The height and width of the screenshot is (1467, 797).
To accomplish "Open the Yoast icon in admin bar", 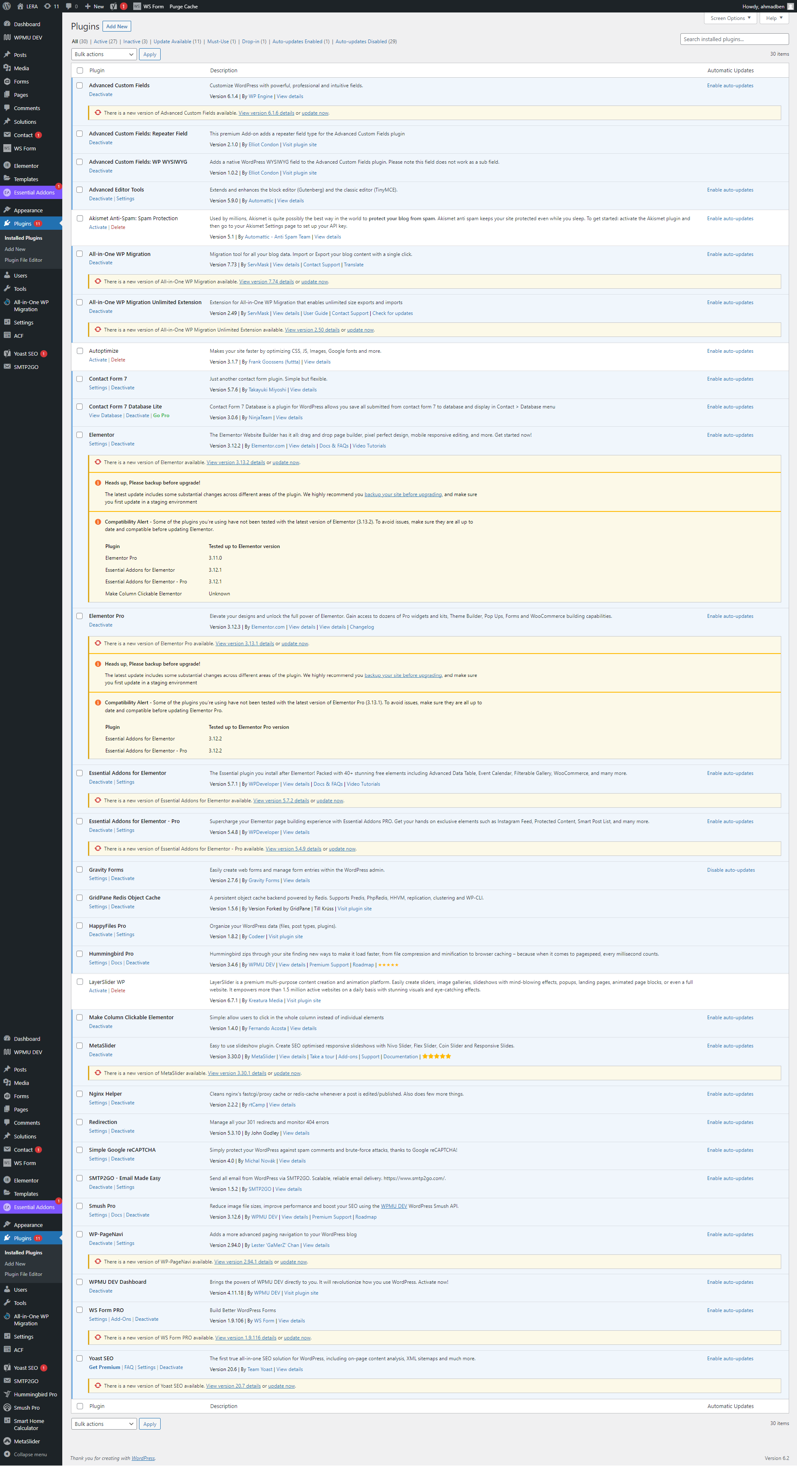I will click(x=113, y=6).
